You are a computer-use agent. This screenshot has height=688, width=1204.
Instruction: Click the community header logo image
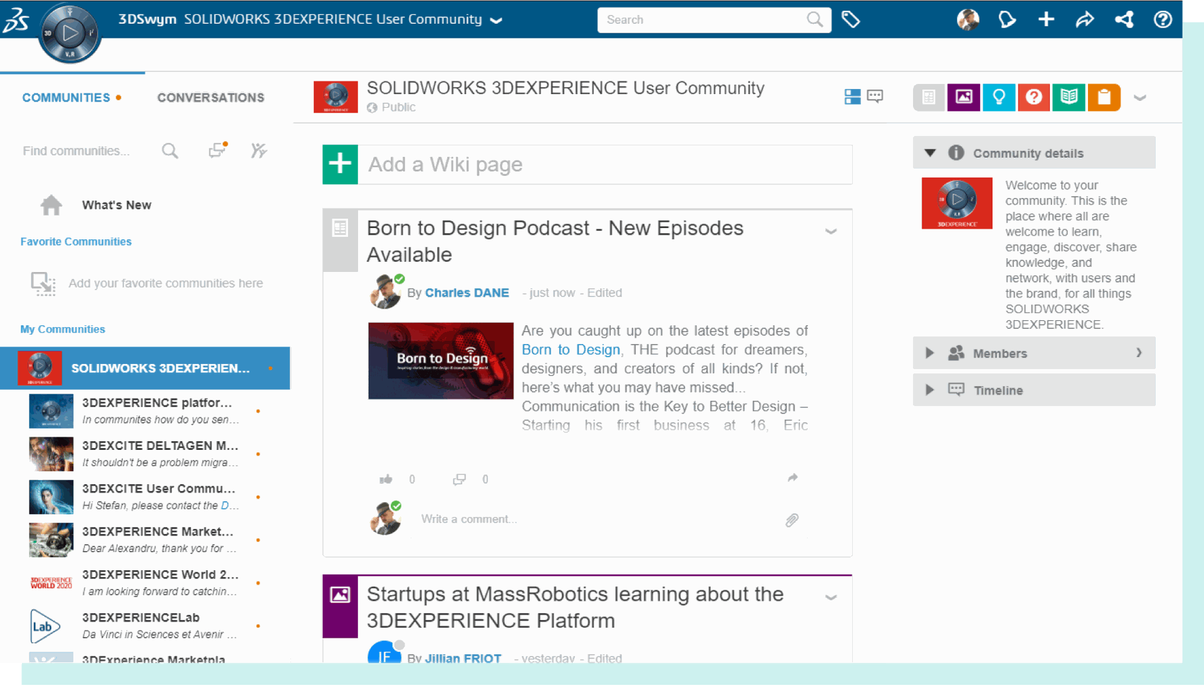(x=335, y=96)
